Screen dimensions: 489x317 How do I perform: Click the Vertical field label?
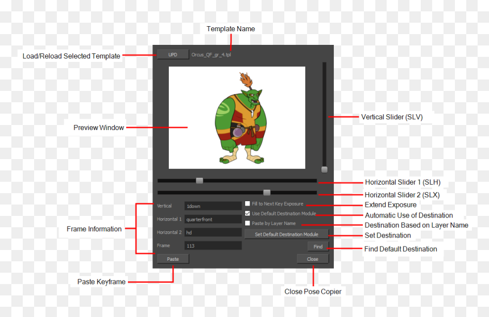click(164, 206)
